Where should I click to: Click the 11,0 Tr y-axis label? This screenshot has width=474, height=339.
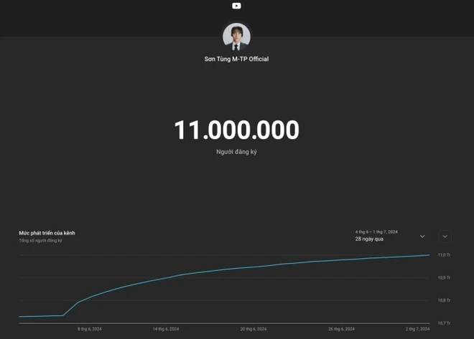444,255
